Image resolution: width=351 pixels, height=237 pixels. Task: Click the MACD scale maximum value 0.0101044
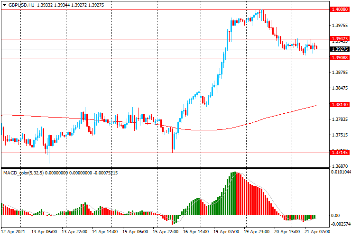click(x=341, y=172)
